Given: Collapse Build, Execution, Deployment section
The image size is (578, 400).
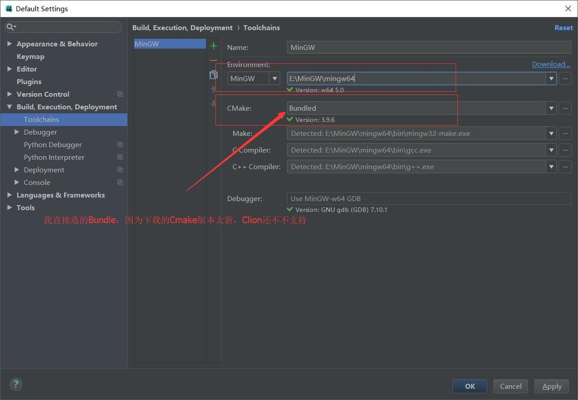Looking at the screenshot, I should point(9,107).
